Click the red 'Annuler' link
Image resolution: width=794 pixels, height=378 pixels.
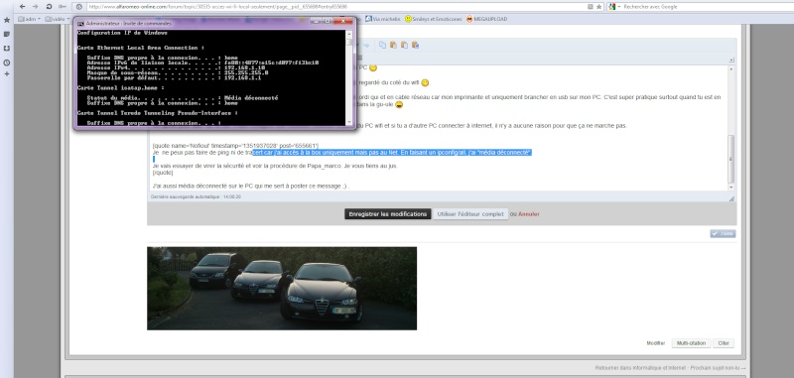pyautogui.click(x=529, y=214)
